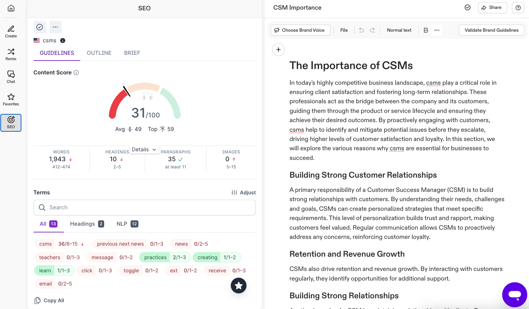Open Favorites in the sidebar
The width and height of the screenshot is (529, 309).
(11, 99)
